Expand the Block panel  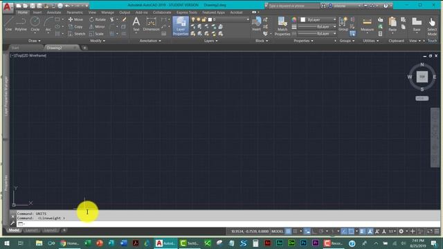[262, 41]
